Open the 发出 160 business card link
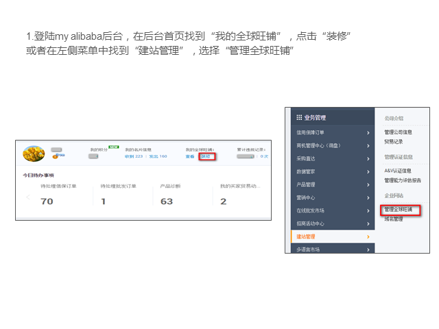439x329 pixels. click(158, 156)
